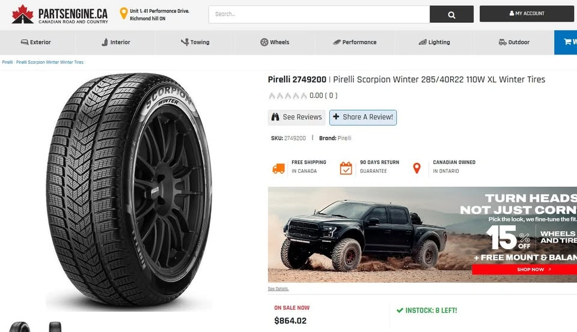
Task: Click the 90 days return calendar icon
Action: tap(346, 168)
